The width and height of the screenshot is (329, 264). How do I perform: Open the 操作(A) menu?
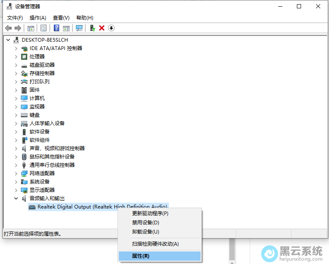pos(38,18)
